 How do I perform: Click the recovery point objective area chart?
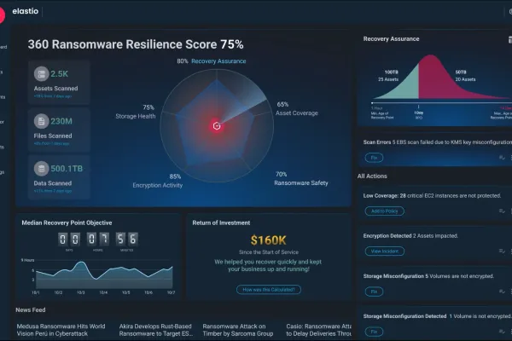tap(104, 275)
